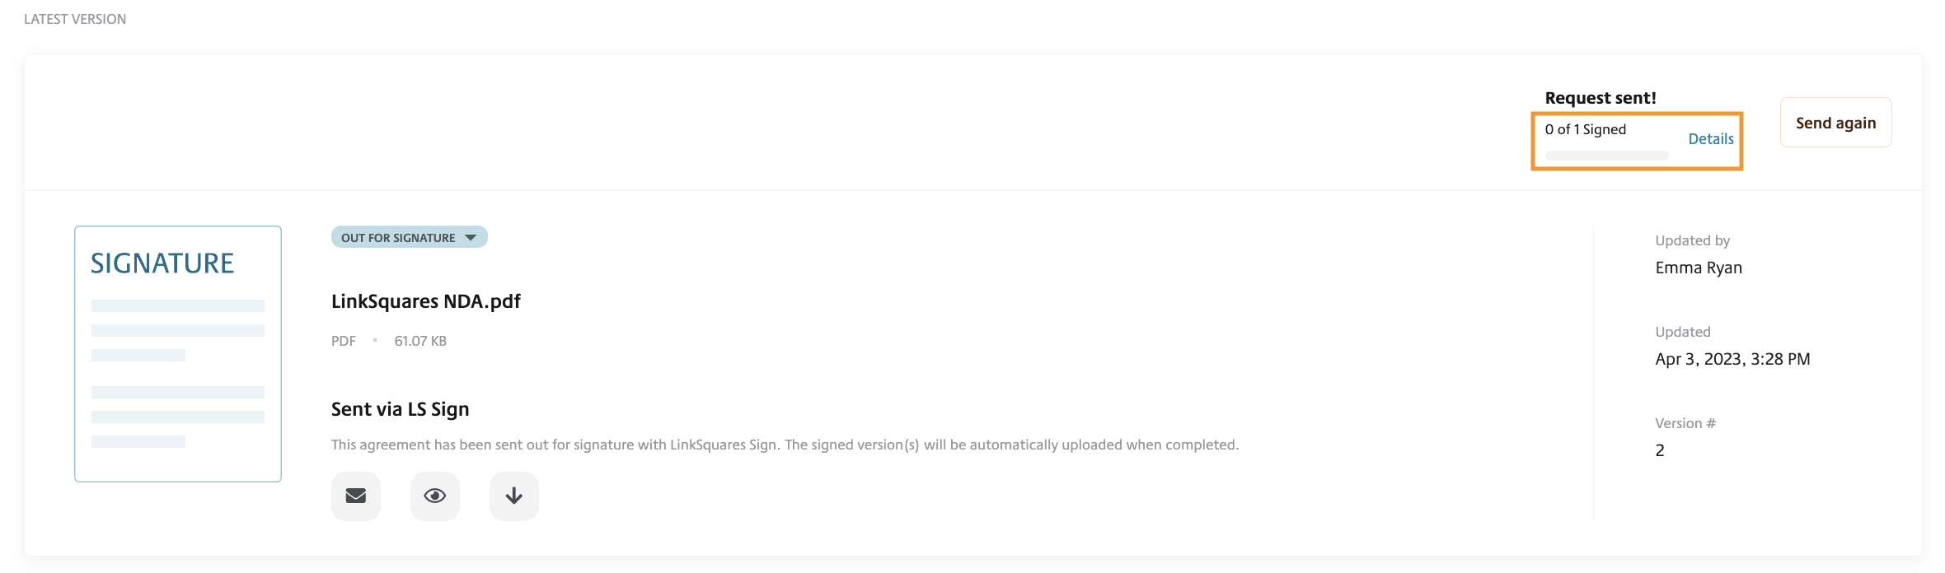Click the 0 of 1 Signed label
The image size is (1945, 573).
pos(1585,129)
